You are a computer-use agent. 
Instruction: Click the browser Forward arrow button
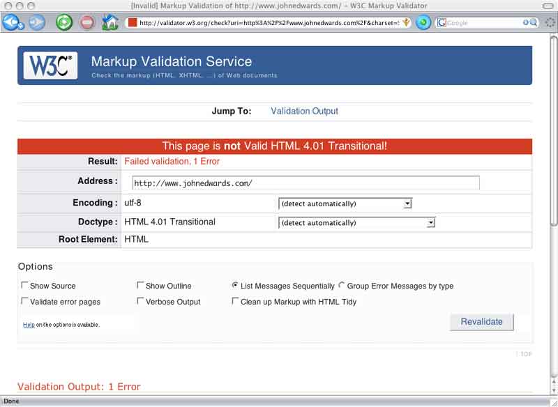37,23
